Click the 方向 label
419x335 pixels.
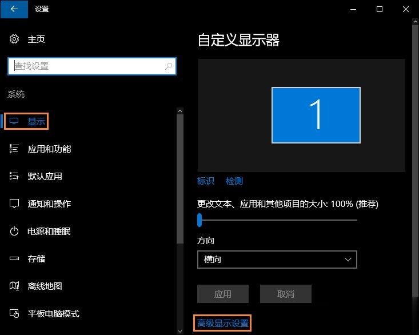point(205,241)
